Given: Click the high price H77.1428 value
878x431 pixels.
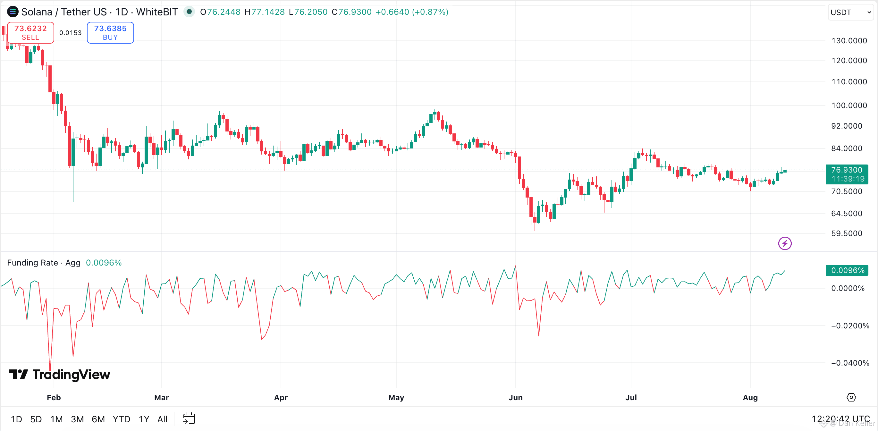Looking at the screenshot, I should coord(265,12).
